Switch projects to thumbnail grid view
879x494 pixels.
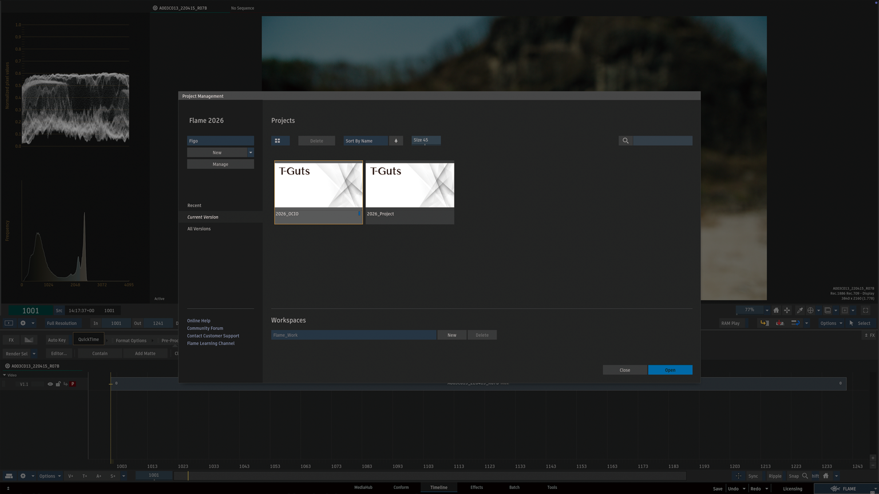click(x=280, y=141)
